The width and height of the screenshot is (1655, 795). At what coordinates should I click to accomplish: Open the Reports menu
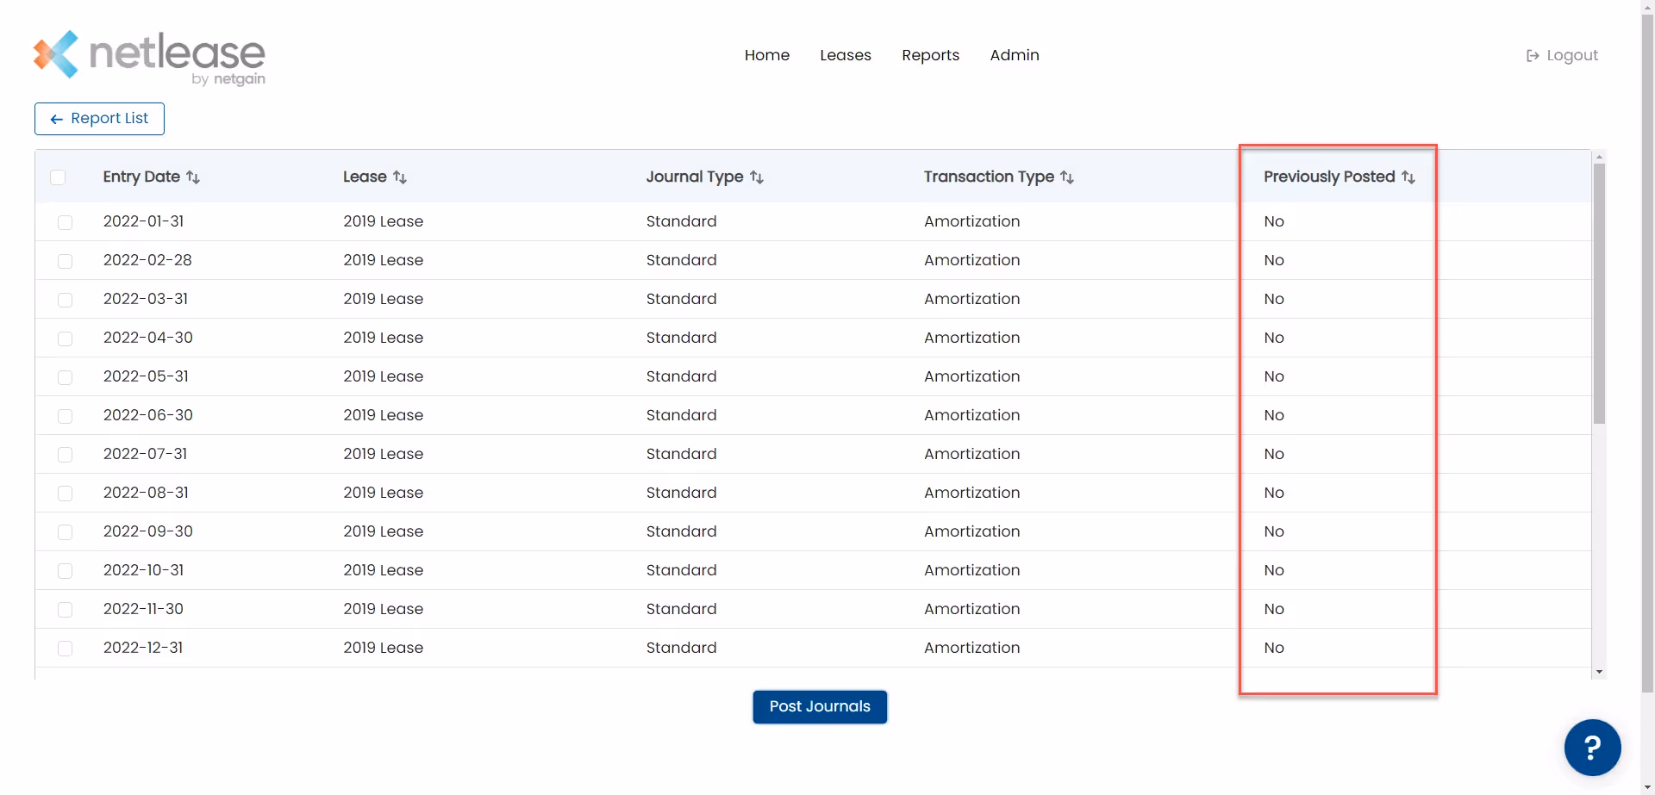point(930,55)
